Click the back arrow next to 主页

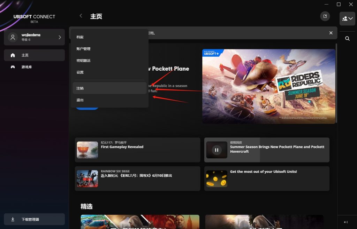click(81, 16)
